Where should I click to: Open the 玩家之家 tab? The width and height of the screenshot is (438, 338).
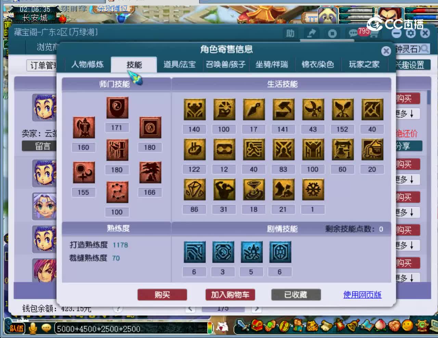(x=364, y=64)
